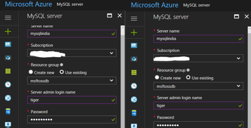This screenshot has height=128, width=251.
Task: Open SQL databases icon in left sidebar
Action: coord(8,111)
